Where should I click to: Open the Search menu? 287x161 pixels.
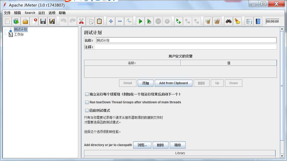(x=30, y=13)
